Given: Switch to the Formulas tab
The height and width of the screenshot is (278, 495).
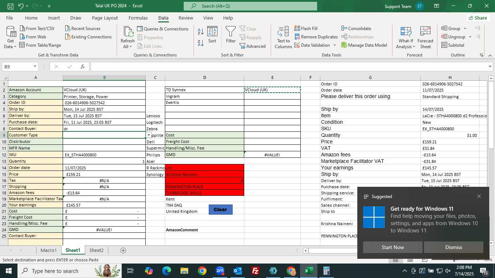Looking at the screenshot, I should pos(138,18).
